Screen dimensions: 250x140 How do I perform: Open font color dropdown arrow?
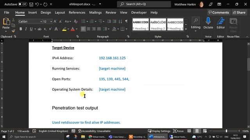(x=77, y=29)
